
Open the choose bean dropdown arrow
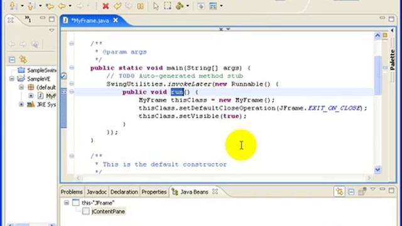(188, 6)
